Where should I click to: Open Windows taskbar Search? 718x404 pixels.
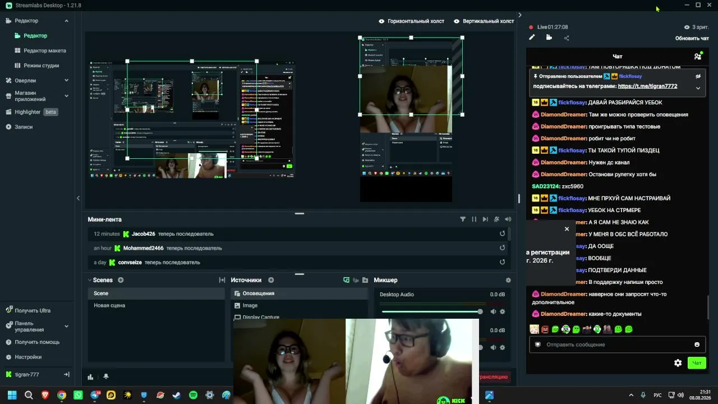pos(29,395)
